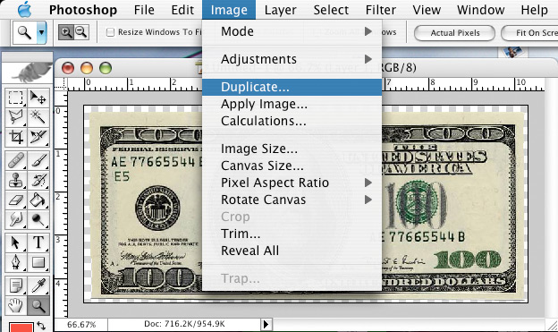Zoom the document window with green button
558x332 pixels.
106,68
